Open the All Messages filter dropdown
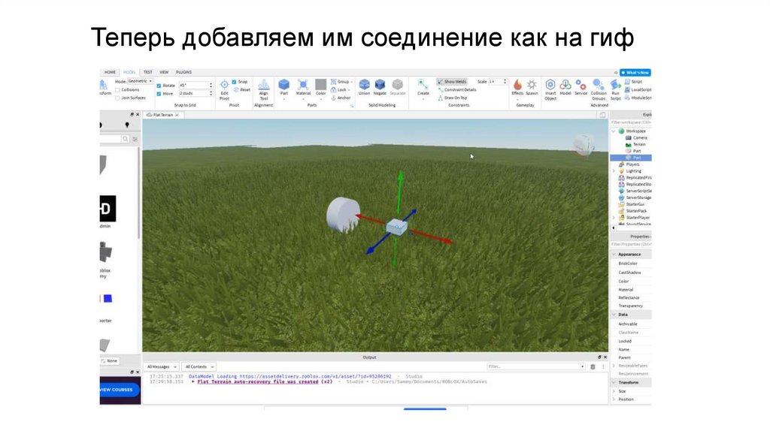The image size is (770, 431). click(x=162, y=366)
